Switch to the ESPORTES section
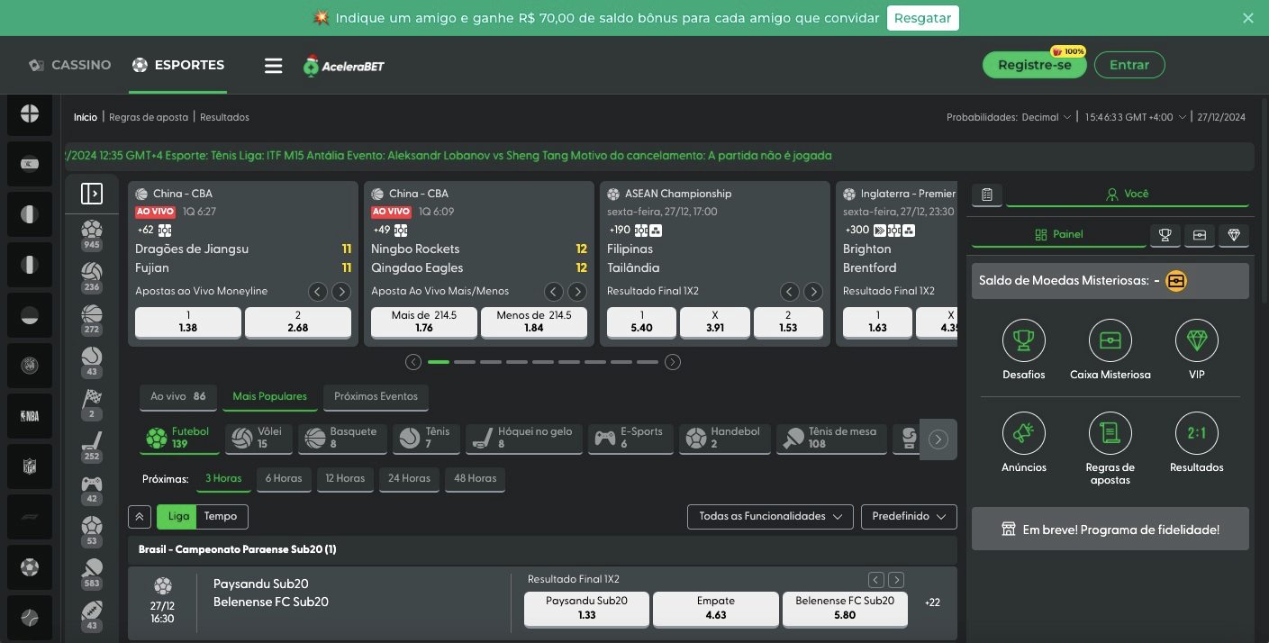 [x=177, y=66]
